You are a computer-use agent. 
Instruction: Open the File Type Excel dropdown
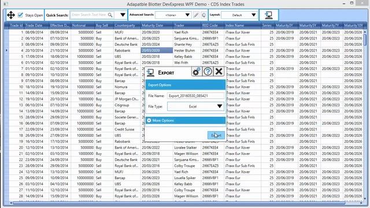(195, 106)
